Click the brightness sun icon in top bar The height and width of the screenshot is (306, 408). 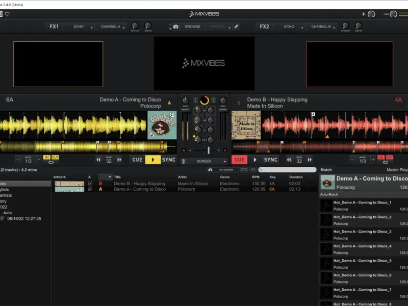click(x=364, y=14)
